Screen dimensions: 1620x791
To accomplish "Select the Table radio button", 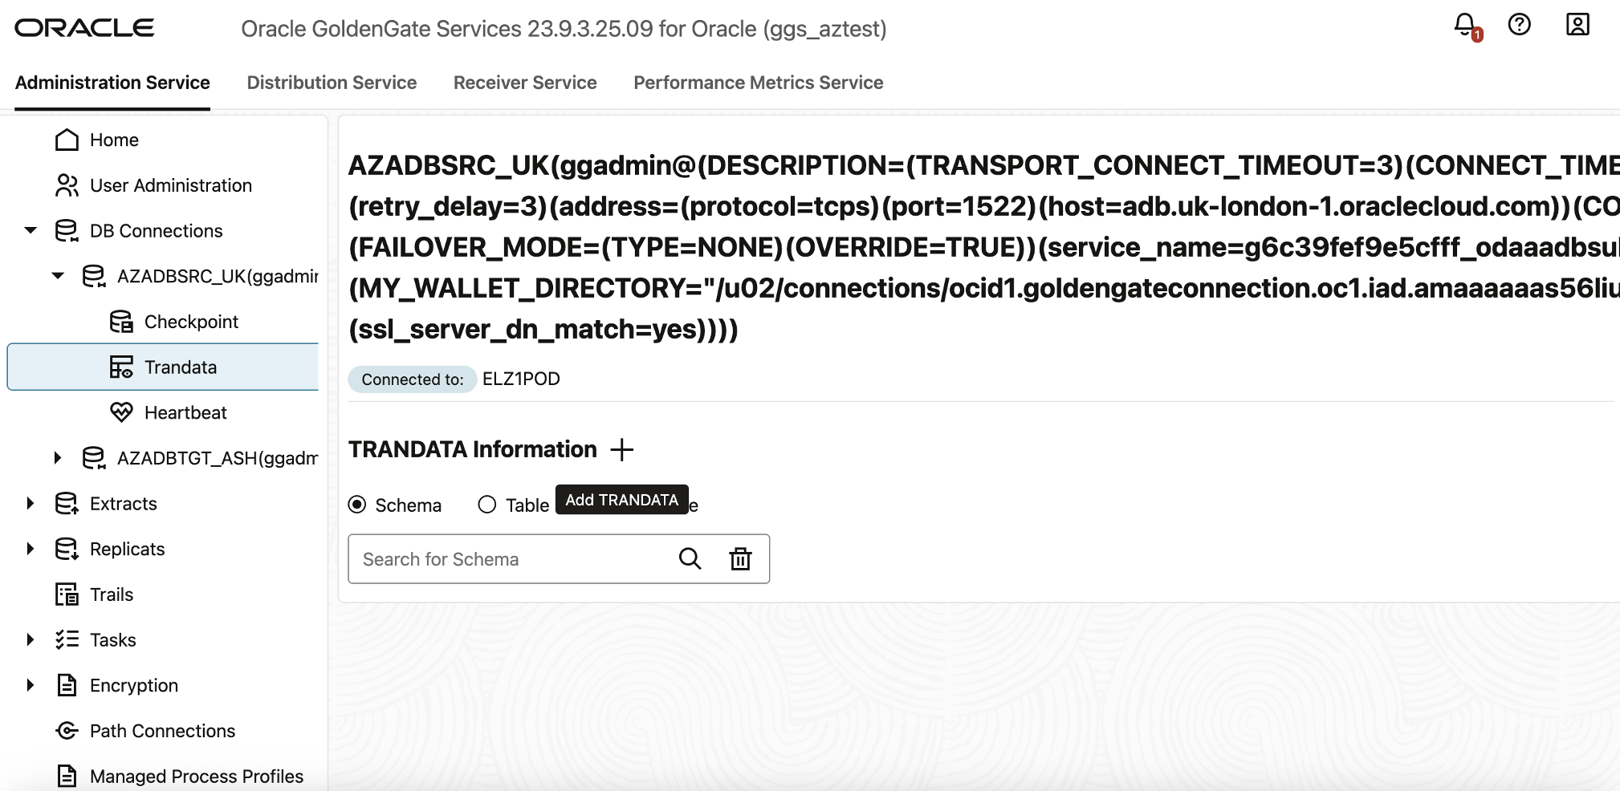I will [487, 505].
